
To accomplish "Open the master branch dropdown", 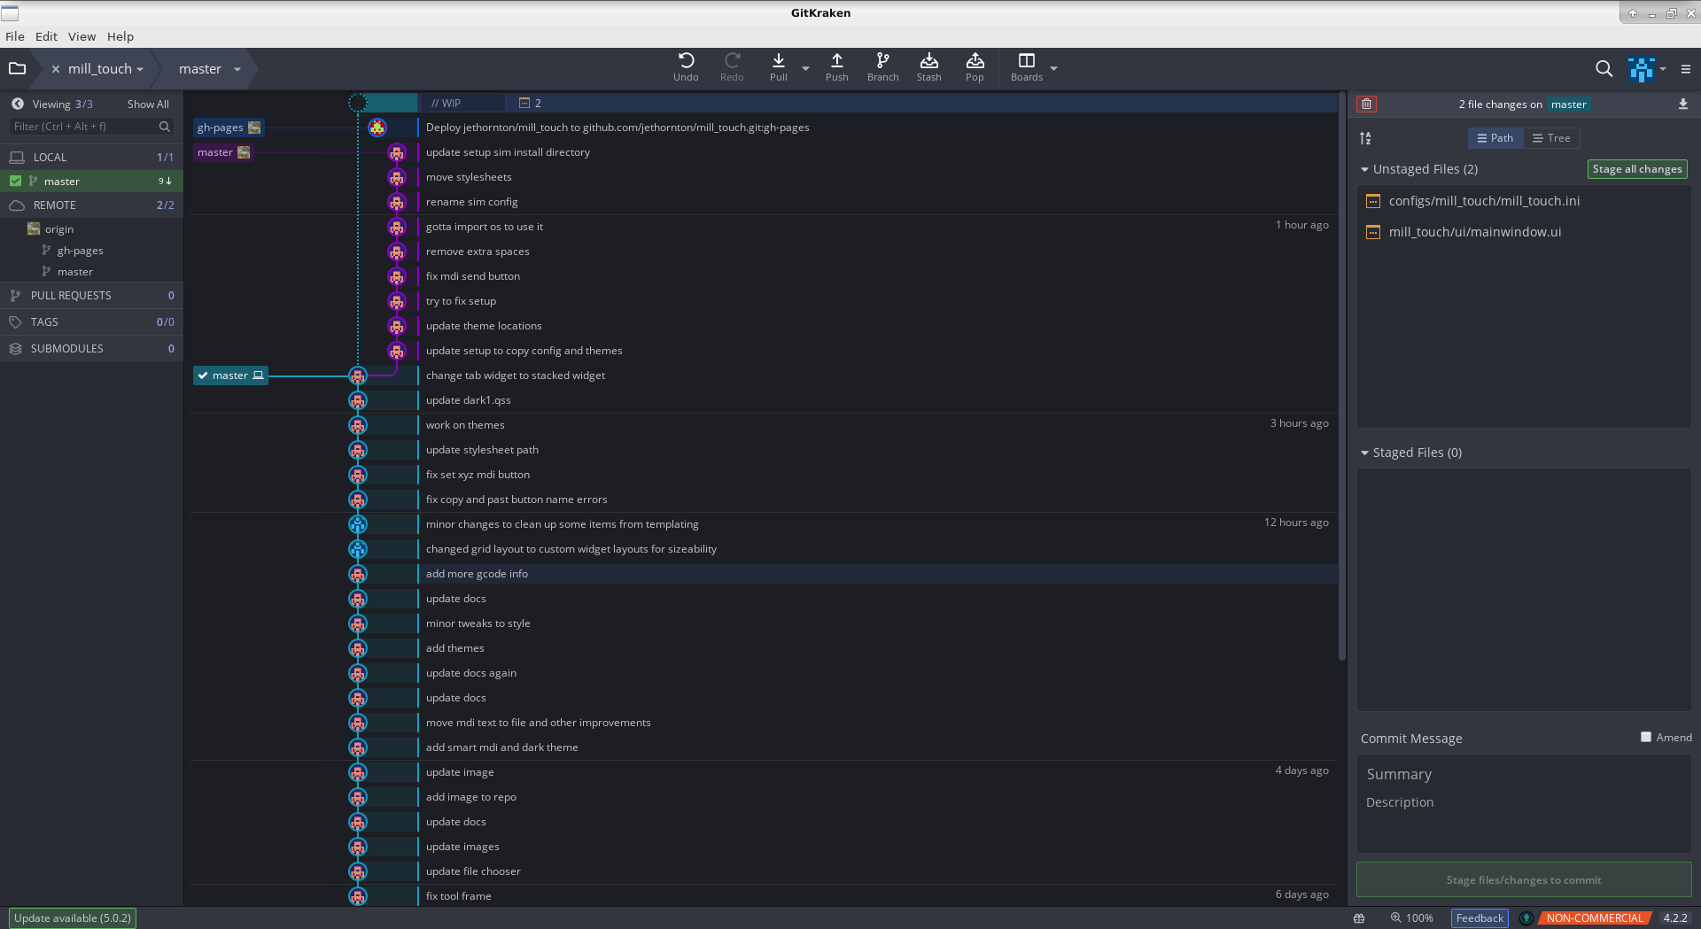I will [x=237, y=69].
